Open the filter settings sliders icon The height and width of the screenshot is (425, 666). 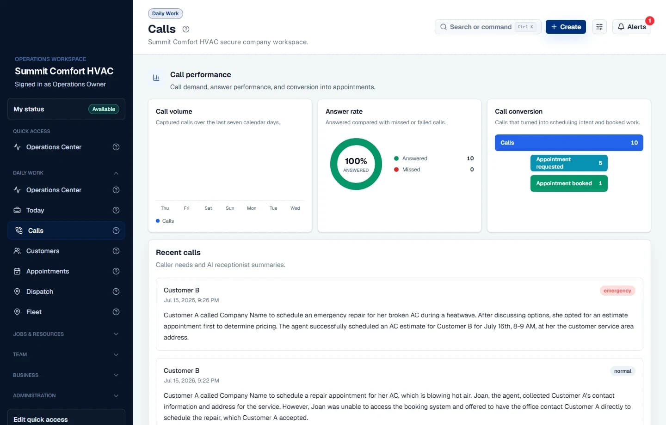(x=599, y=27)
